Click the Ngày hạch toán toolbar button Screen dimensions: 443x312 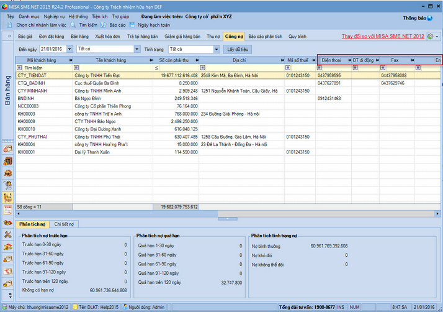[154, 25]
